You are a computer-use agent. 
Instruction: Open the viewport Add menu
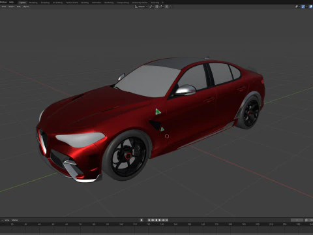[19, 7]
